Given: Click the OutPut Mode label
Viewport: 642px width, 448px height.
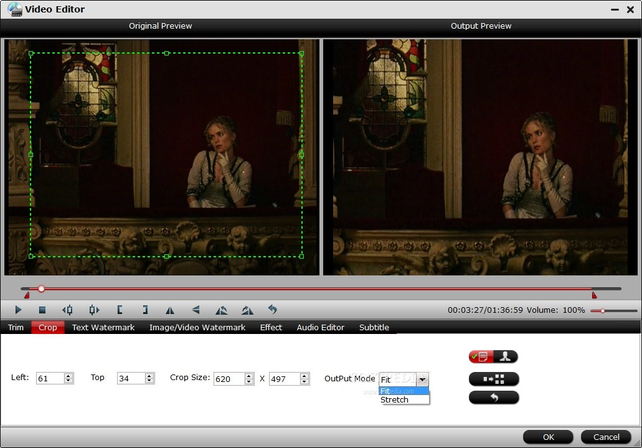Looking at the screenshot, I should [x=350, y=378].
